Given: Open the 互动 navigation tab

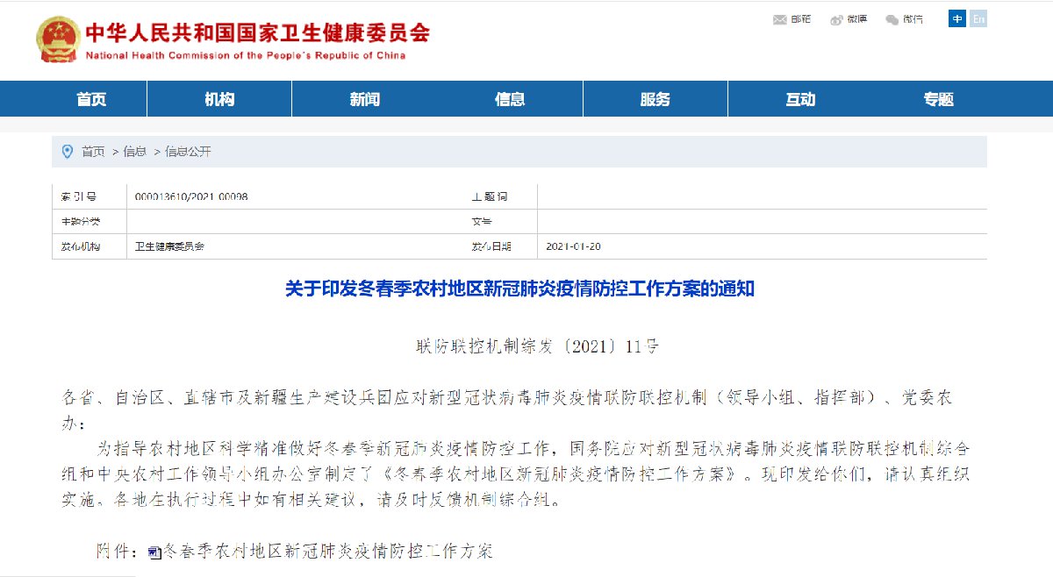Looking at the screenshot, I should (x=800, y=99).
